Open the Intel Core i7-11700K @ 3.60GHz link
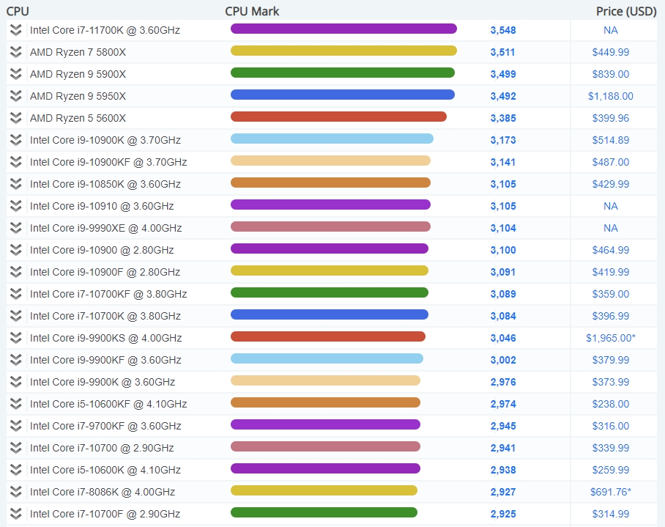The height and width of the screenshot is (527, 665). [105, 30]
